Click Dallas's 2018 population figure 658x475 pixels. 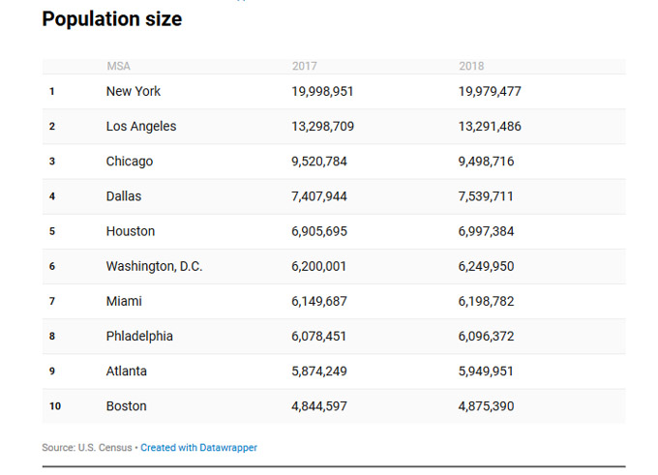(486, 196)
